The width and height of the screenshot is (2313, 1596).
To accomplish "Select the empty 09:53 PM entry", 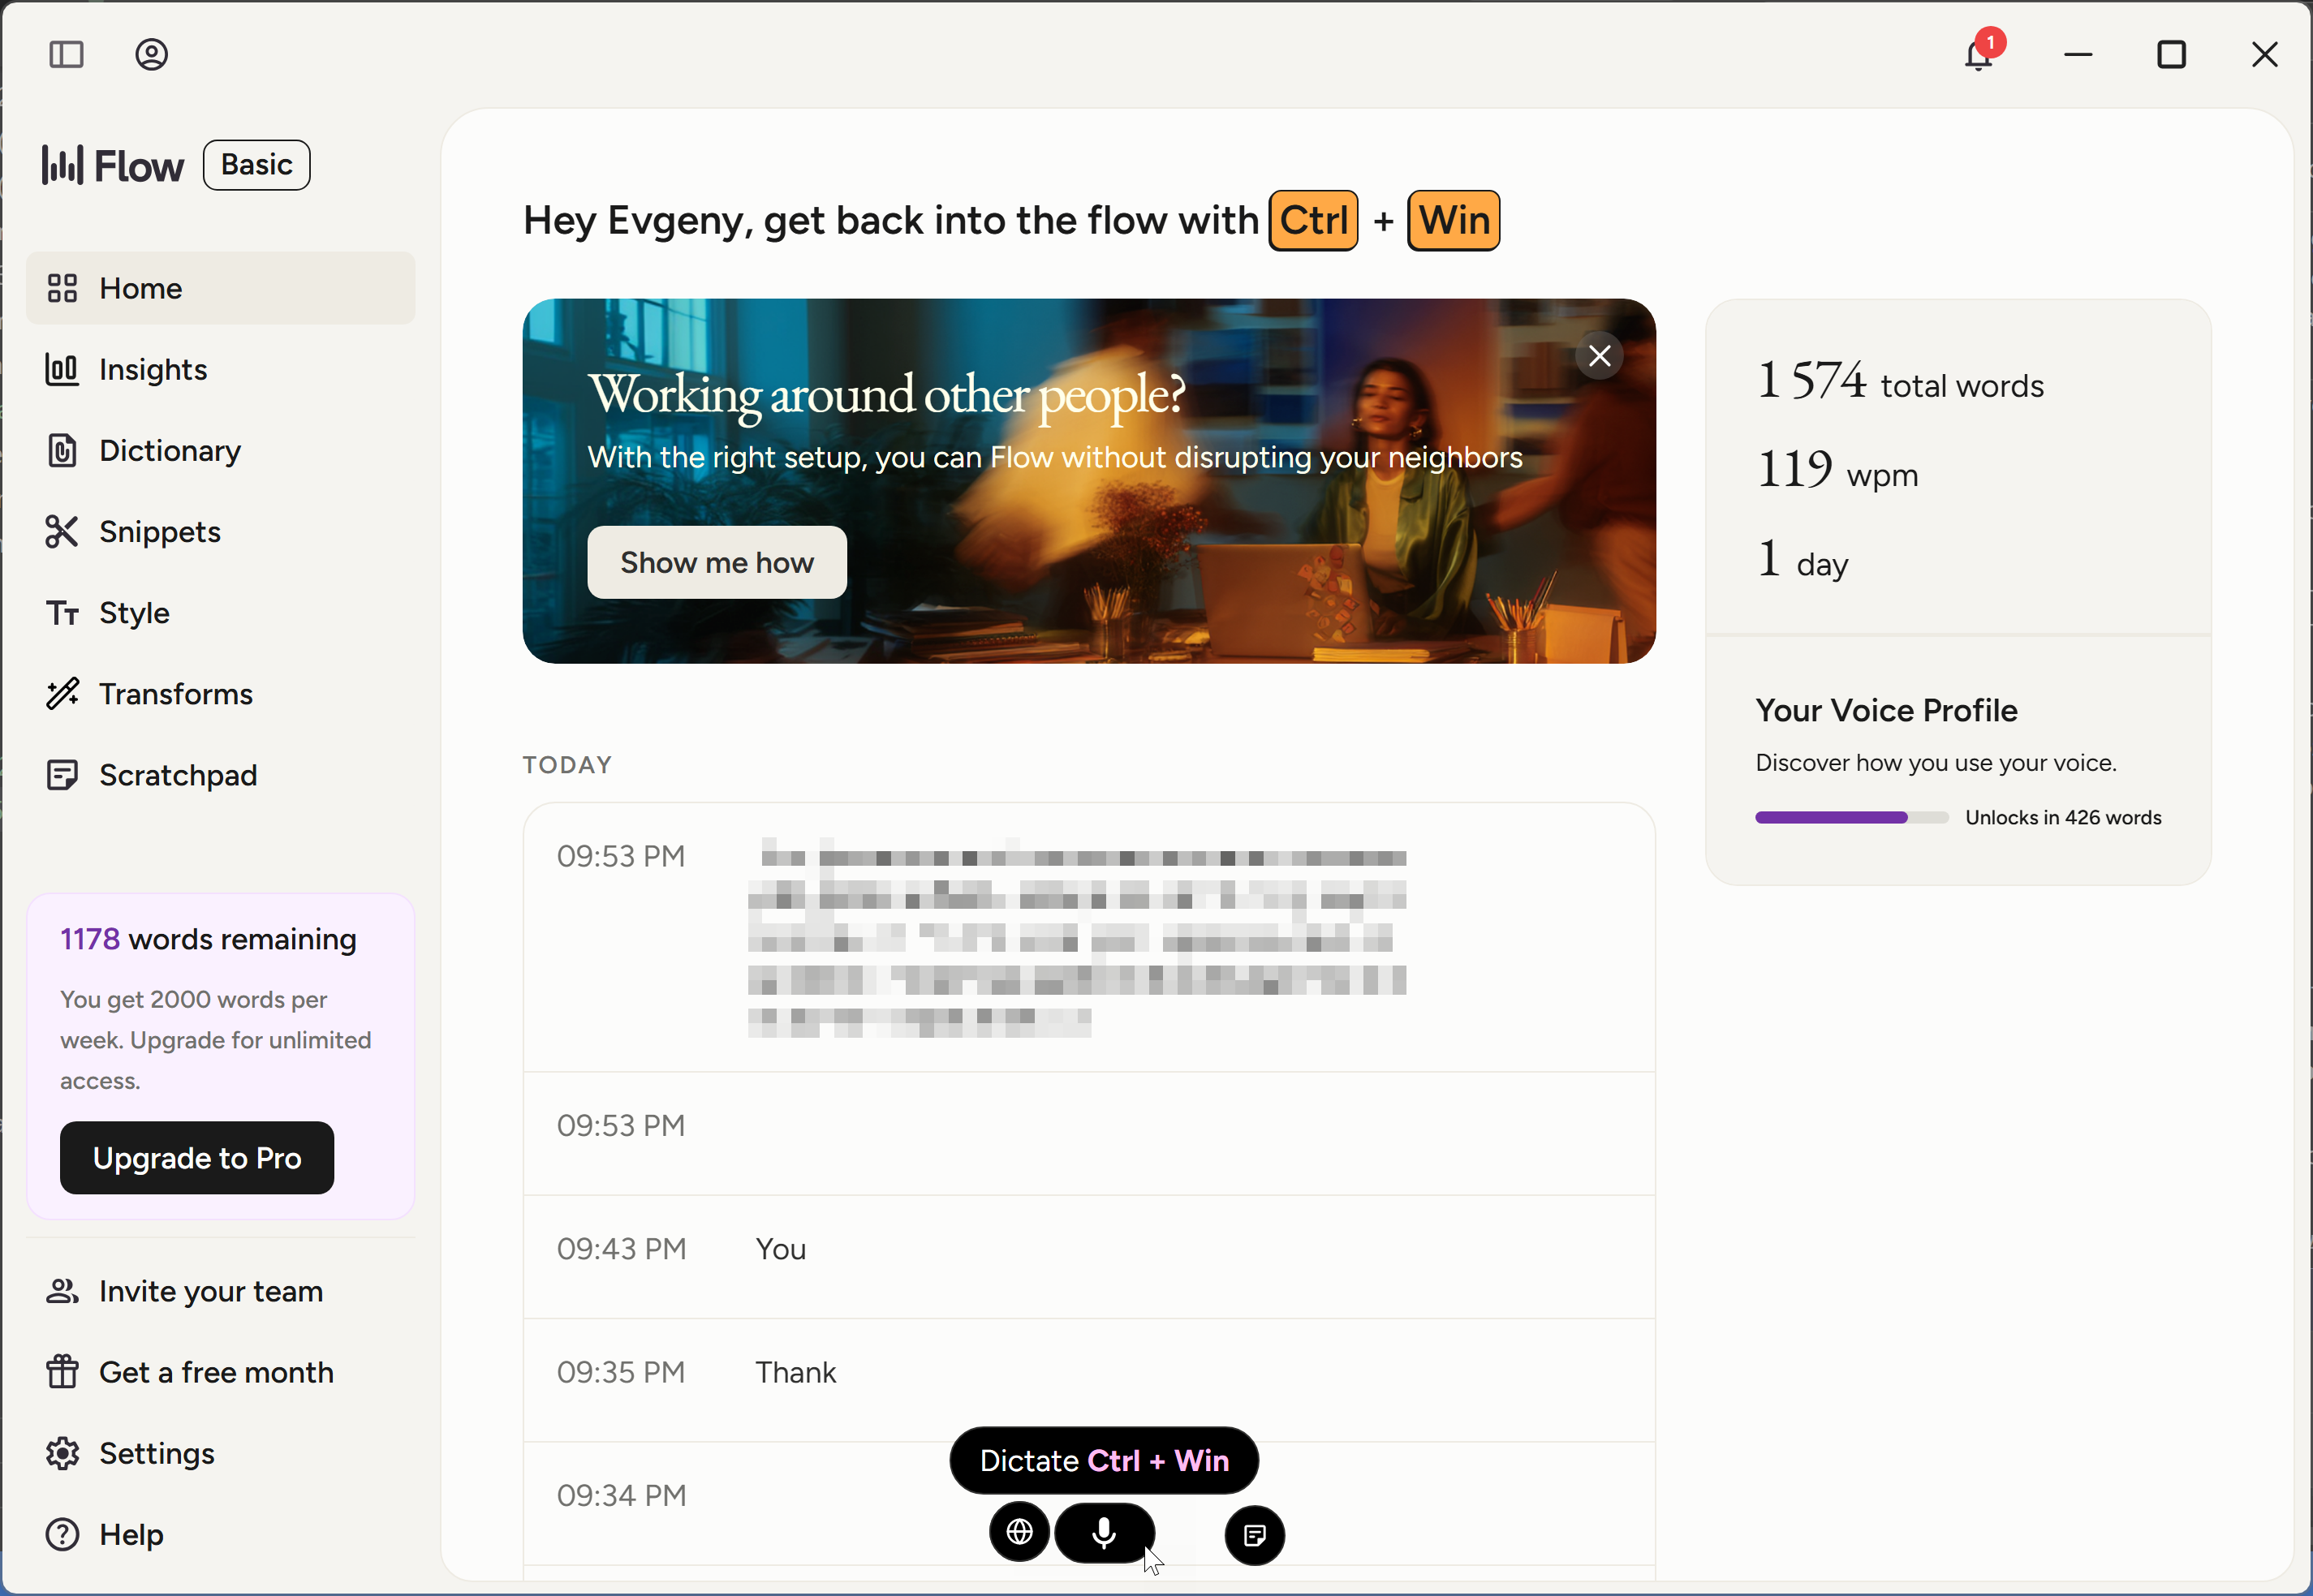I will (1089, 1133).
